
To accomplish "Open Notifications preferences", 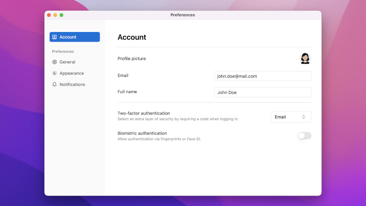I will (x=72, y=85).
